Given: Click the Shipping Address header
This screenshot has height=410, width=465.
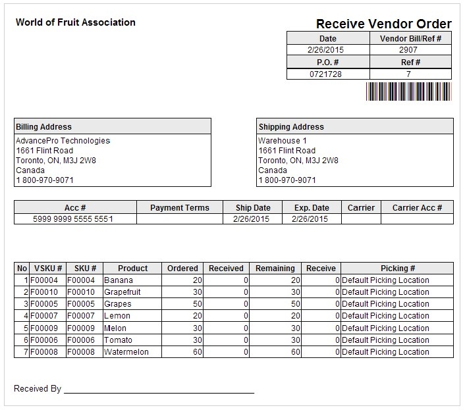Looking at the screenshot, I should (x=291, y=126).
